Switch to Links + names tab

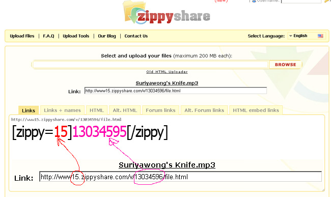[x=62, y=110]
